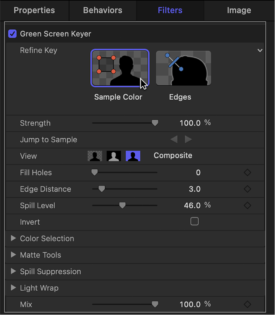Expand the Matte Tools section

[x=14, y=255]
